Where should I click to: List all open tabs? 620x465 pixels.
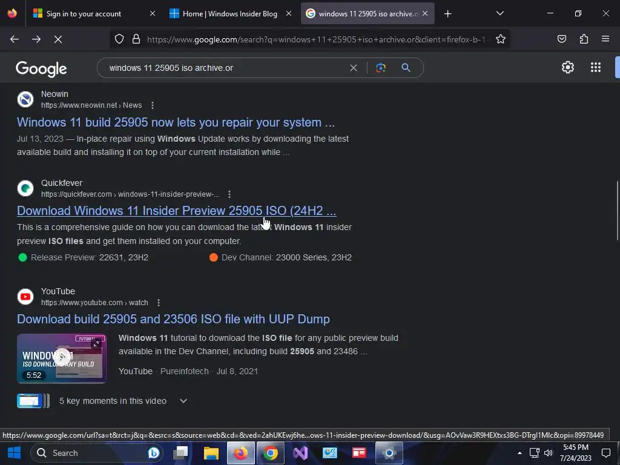click(500, 14)
